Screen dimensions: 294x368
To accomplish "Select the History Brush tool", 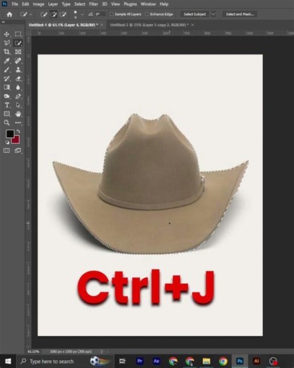I will (6, 79).
